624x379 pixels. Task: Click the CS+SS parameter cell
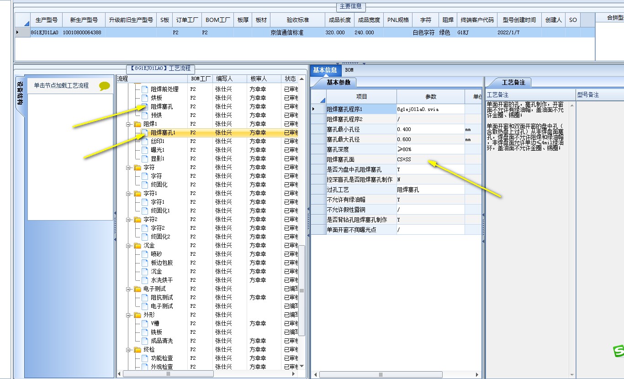tap(431, 159)
